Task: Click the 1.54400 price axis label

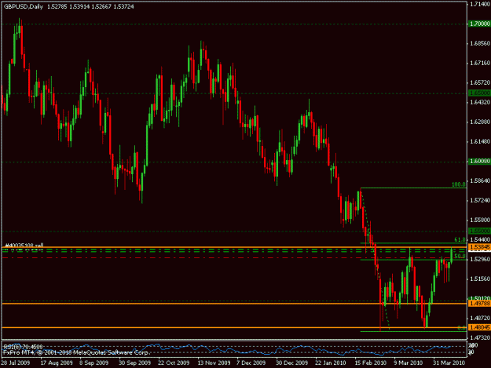Action: [x=480, y=240]
